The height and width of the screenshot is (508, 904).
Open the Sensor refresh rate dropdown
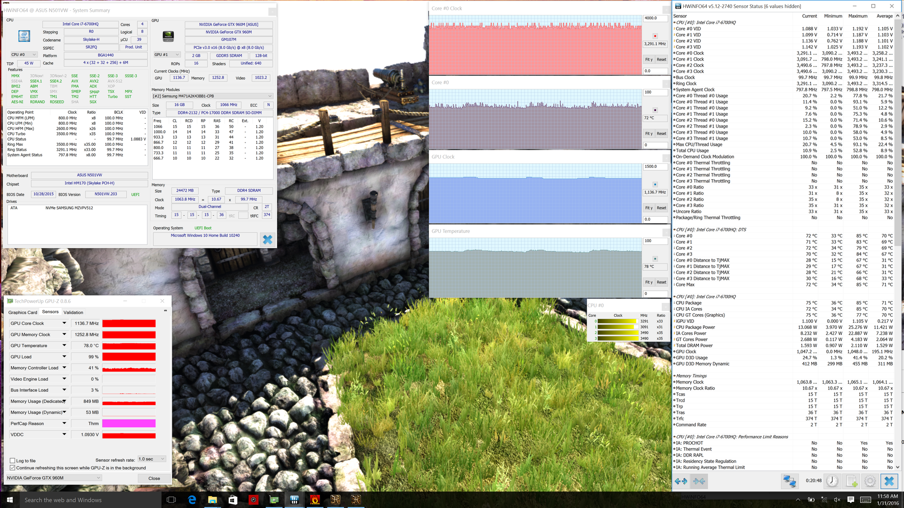coord(152,459)
